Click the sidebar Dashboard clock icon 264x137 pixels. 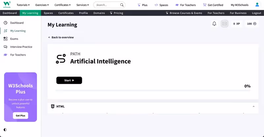pyautogui.click(x=6, y=23)
